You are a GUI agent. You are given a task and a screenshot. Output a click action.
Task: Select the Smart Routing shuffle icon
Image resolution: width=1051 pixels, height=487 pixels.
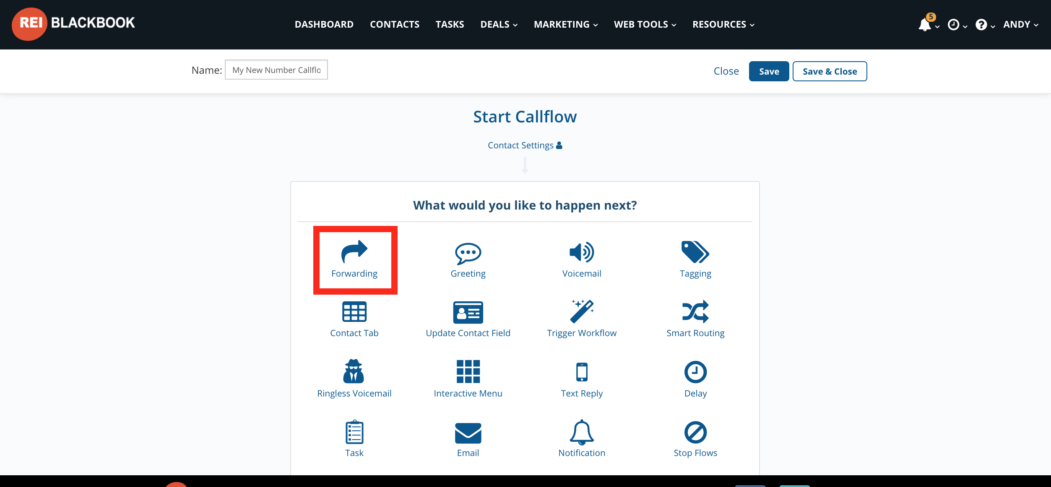point(695,311)
